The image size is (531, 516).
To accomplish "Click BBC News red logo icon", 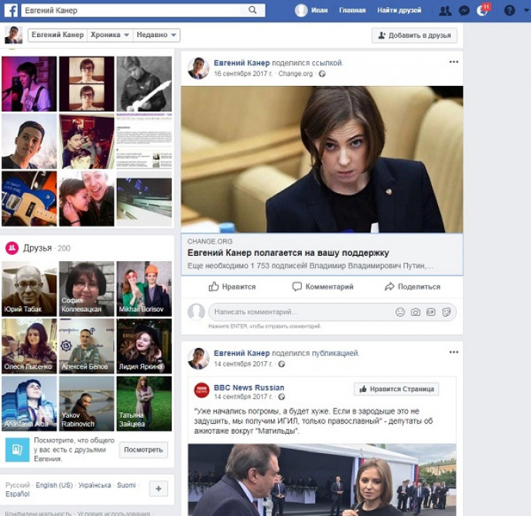I will [201, 390].
